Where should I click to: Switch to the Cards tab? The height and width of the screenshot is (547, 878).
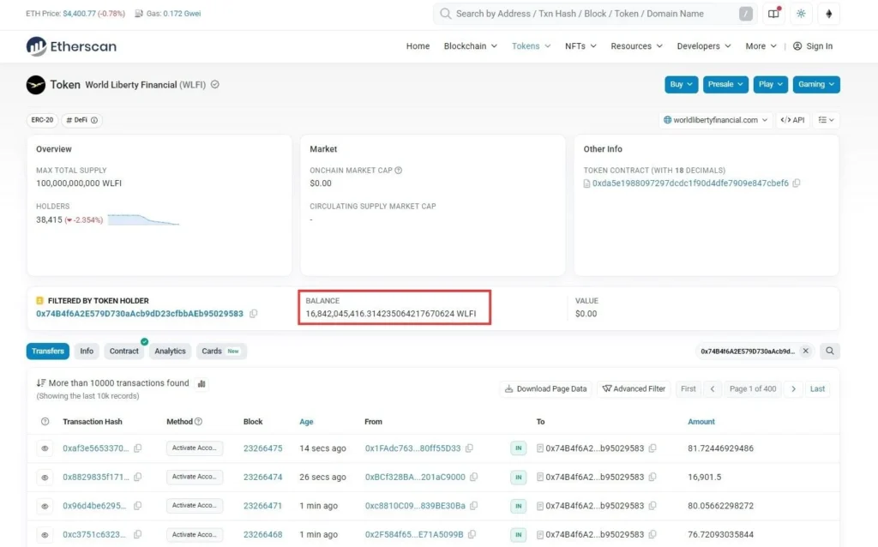(x=221, y=351)
